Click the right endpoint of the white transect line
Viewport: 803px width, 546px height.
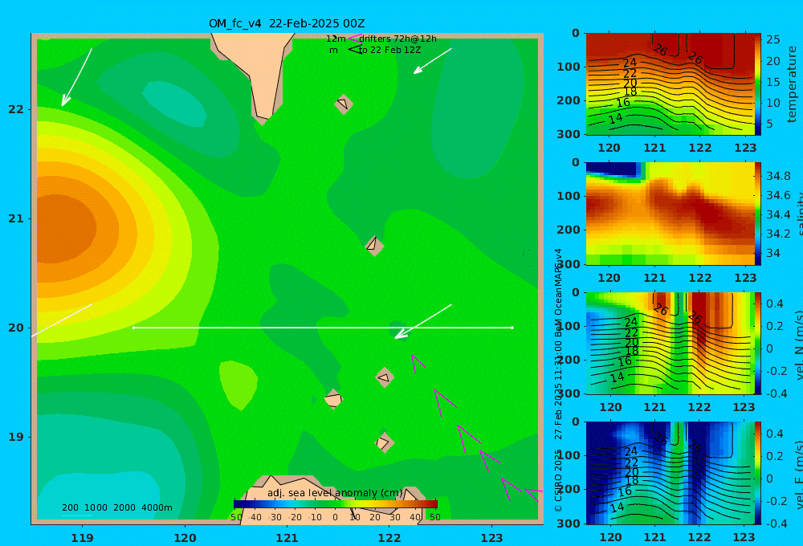[x=512, y=328]
